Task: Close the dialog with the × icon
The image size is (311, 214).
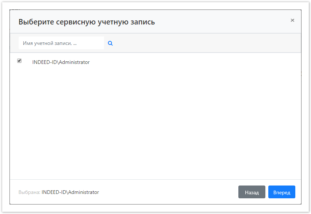Action: tap(292, 20)
